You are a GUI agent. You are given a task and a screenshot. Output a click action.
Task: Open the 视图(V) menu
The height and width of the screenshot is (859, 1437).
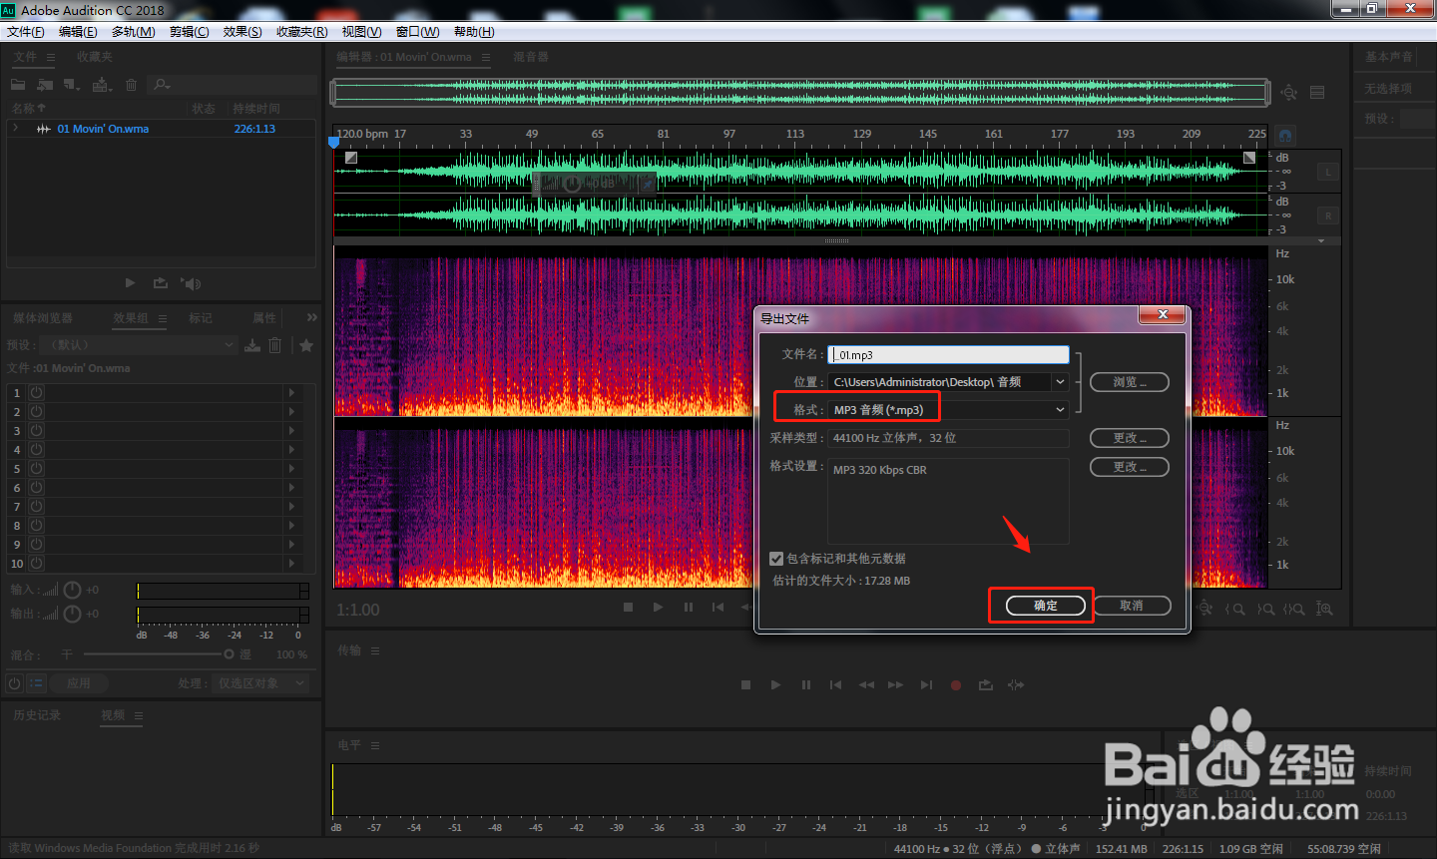click(361, 32)
